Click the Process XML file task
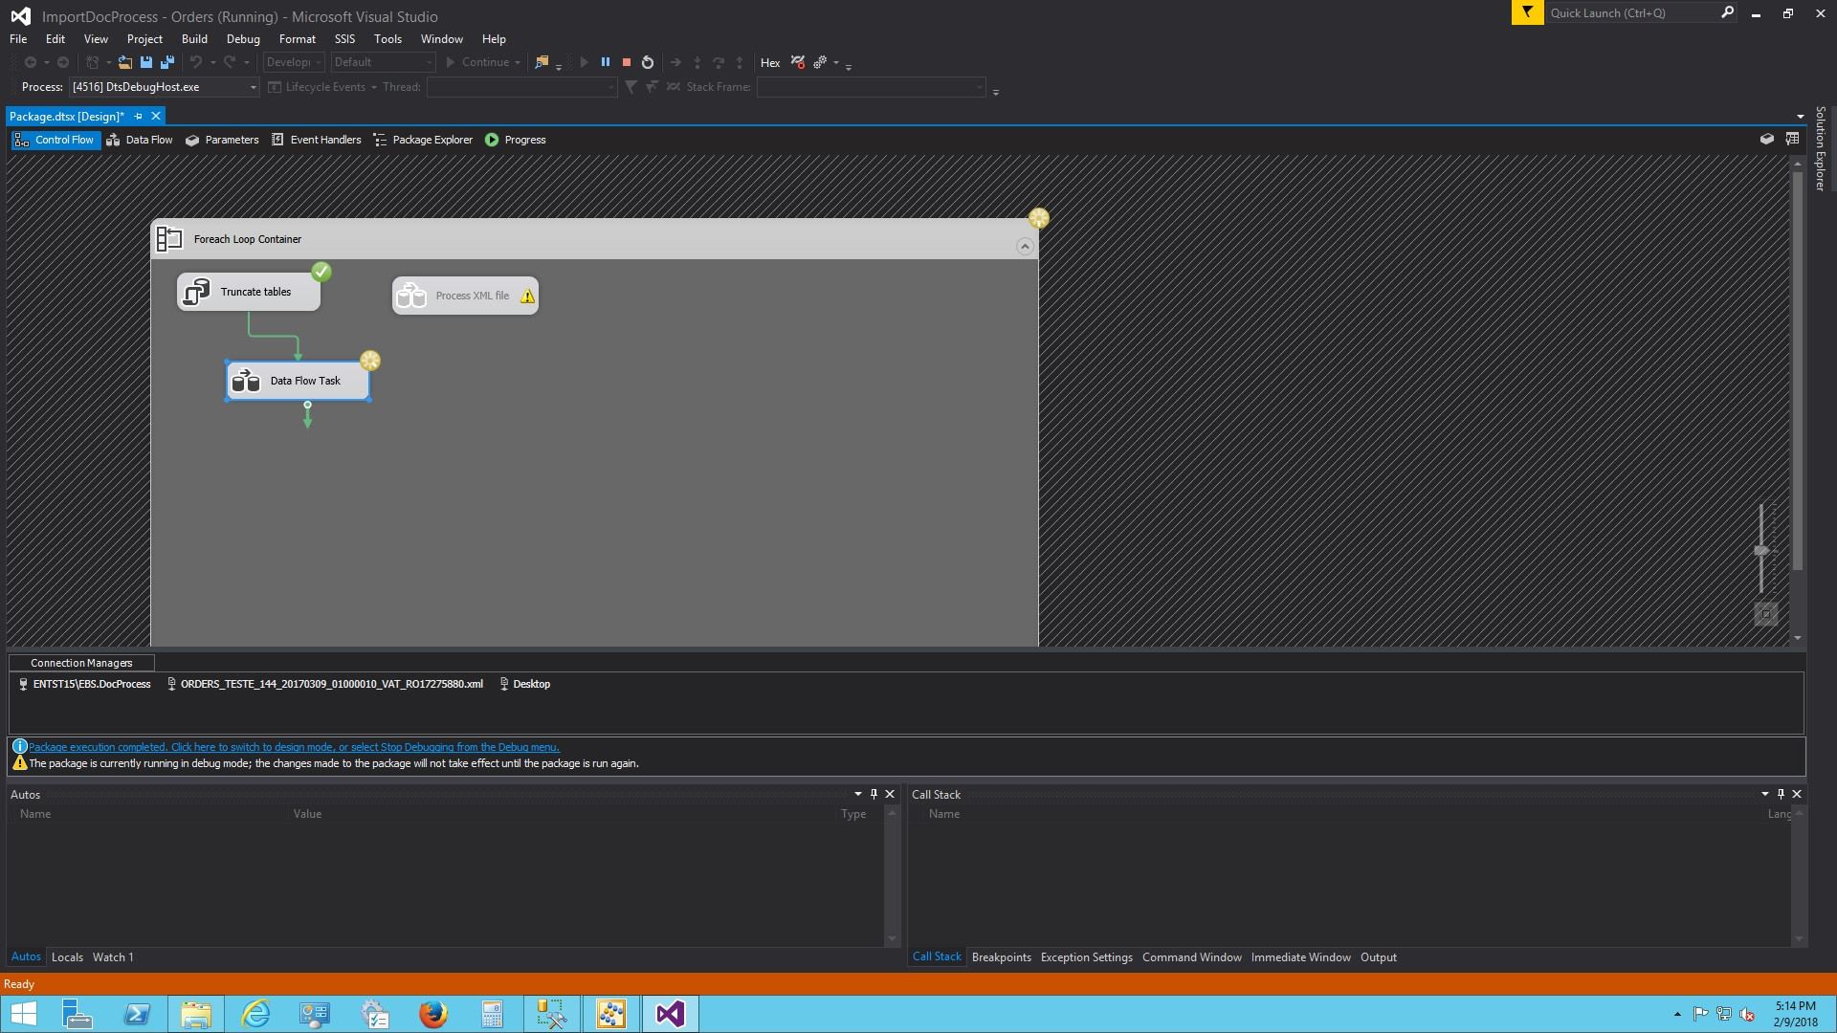 click(465, 296)
